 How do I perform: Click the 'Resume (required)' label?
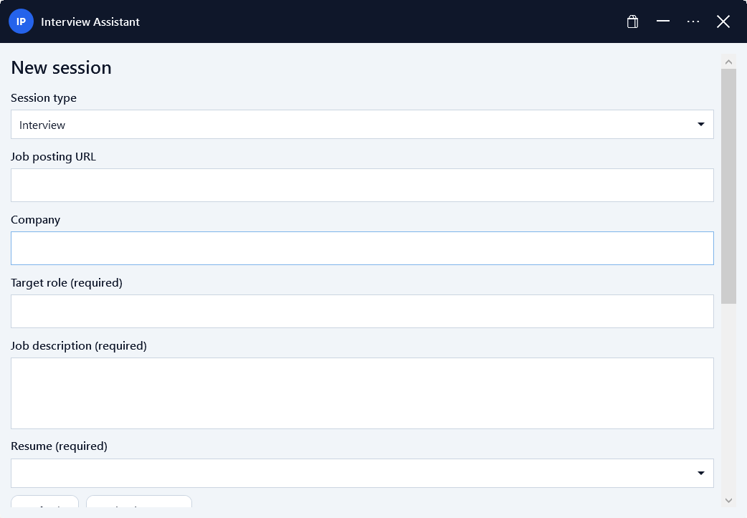pyautogui.click(x=59, y=446)
